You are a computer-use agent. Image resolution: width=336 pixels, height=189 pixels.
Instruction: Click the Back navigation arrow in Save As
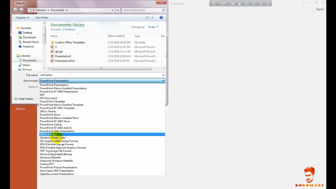tap(15, 10)
